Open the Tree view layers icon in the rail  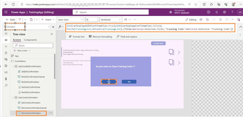(x=6, y=40)
